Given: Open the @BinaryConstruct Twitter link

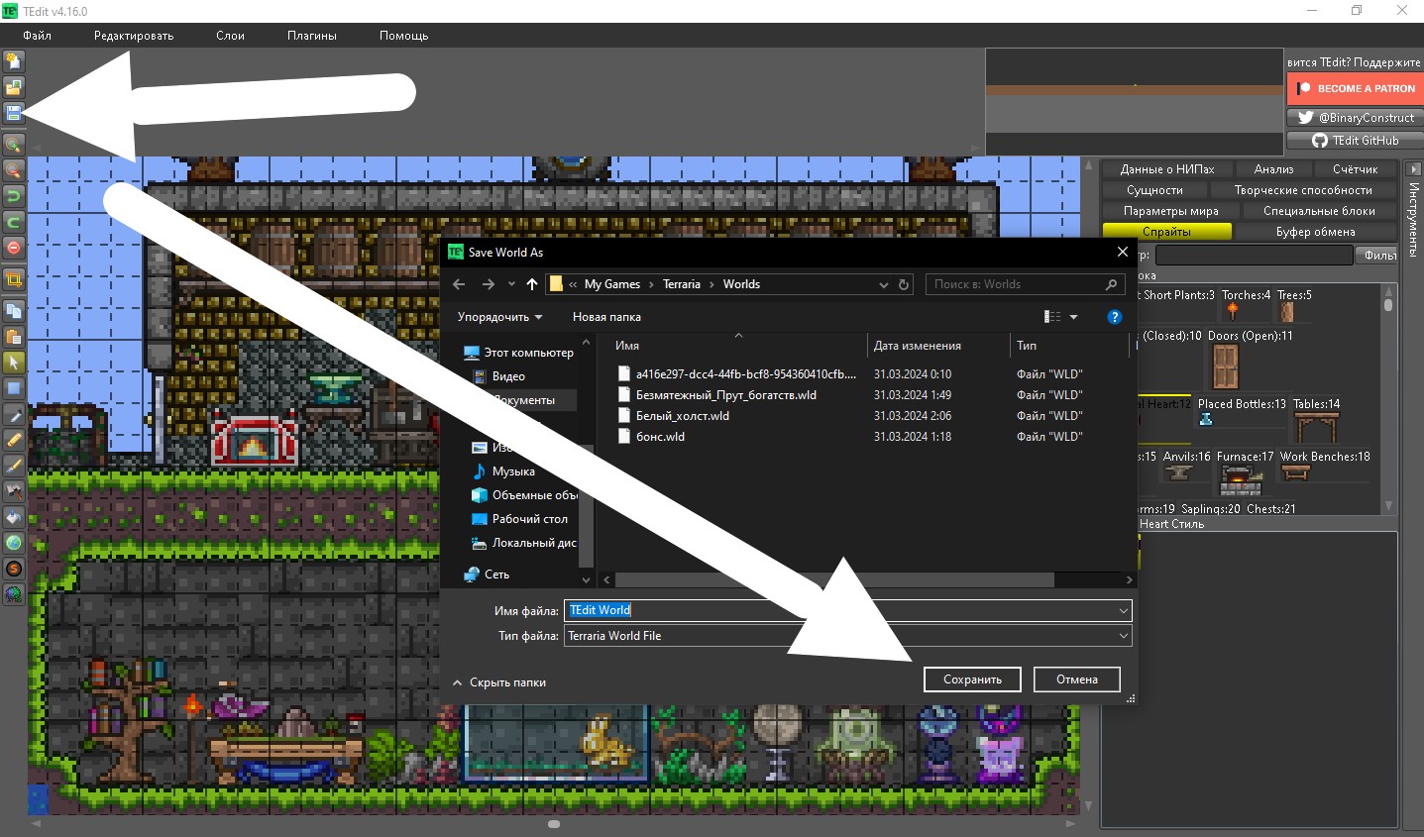Looking at the screenshot, I should click(x=1355, y=118).
